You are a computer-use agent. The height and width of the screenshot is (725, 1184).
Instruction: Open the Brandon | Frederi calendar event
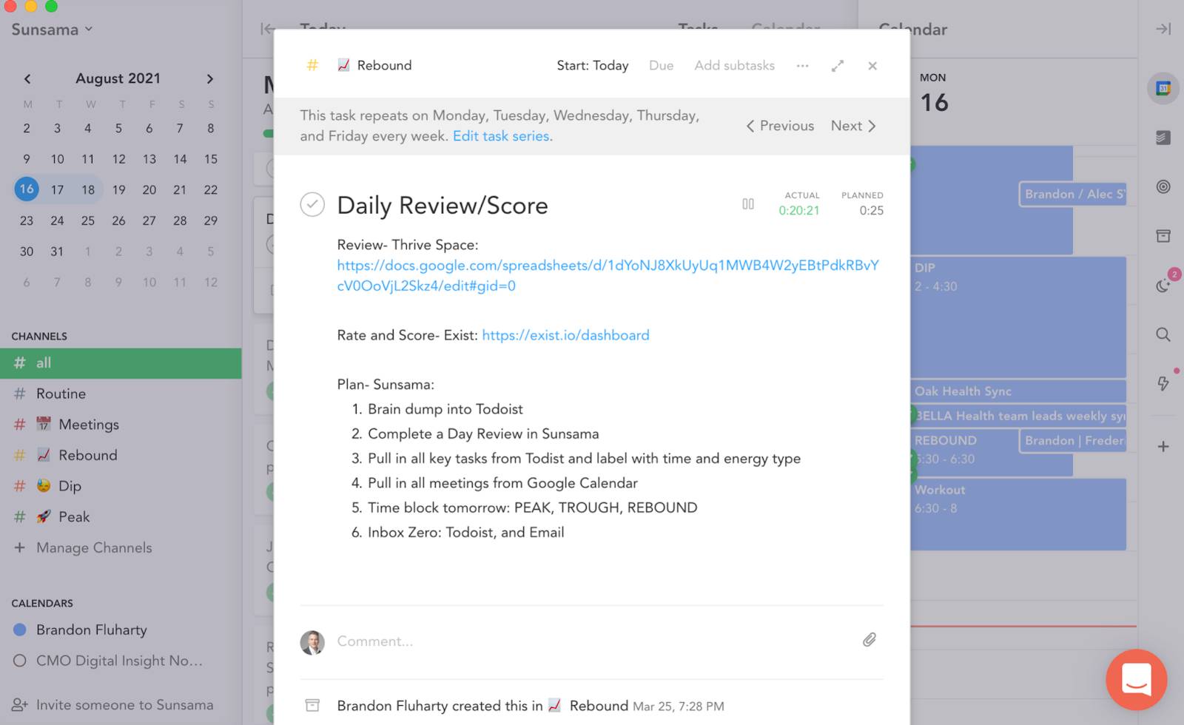(1072, 441)
